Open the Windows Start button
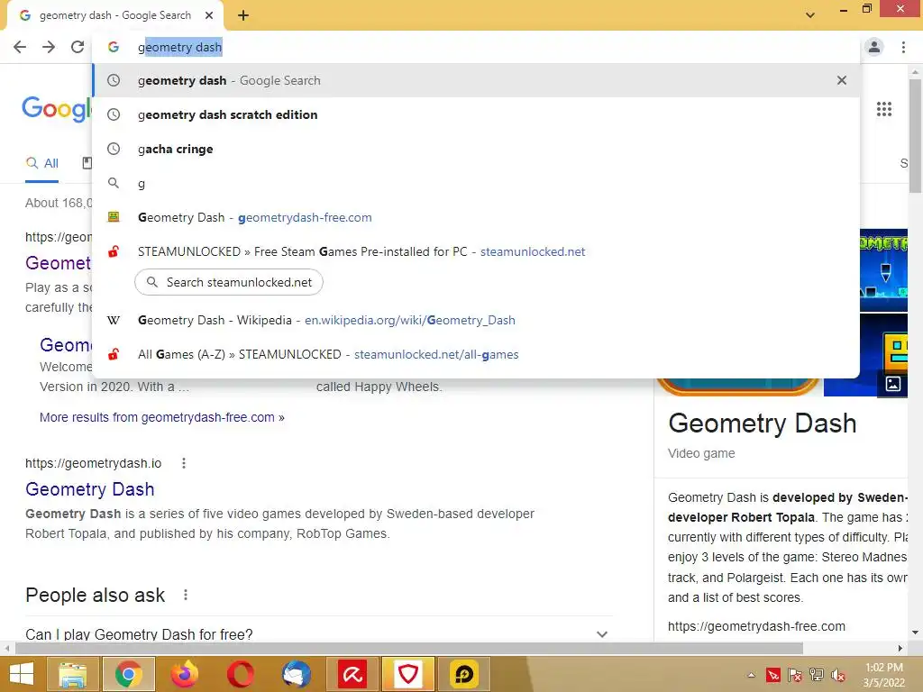 [22, 674]
